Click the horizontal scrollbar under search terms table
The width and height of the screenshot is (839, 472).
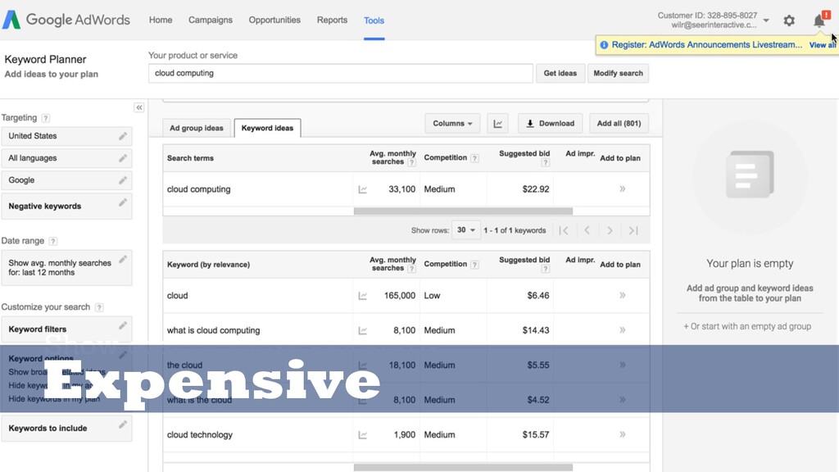[x=463, y=211]
